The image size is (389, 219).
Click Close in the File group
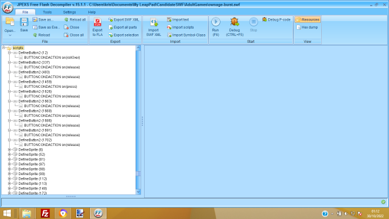[x=72, y=27]
